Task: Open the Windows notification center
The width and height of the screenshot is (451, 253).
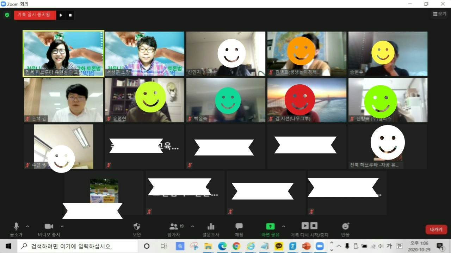Action: pos(440,246)
